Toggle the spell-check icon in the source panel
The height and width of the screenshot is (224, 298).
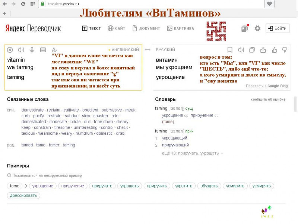pyautogui.click(x=54, y=50)
